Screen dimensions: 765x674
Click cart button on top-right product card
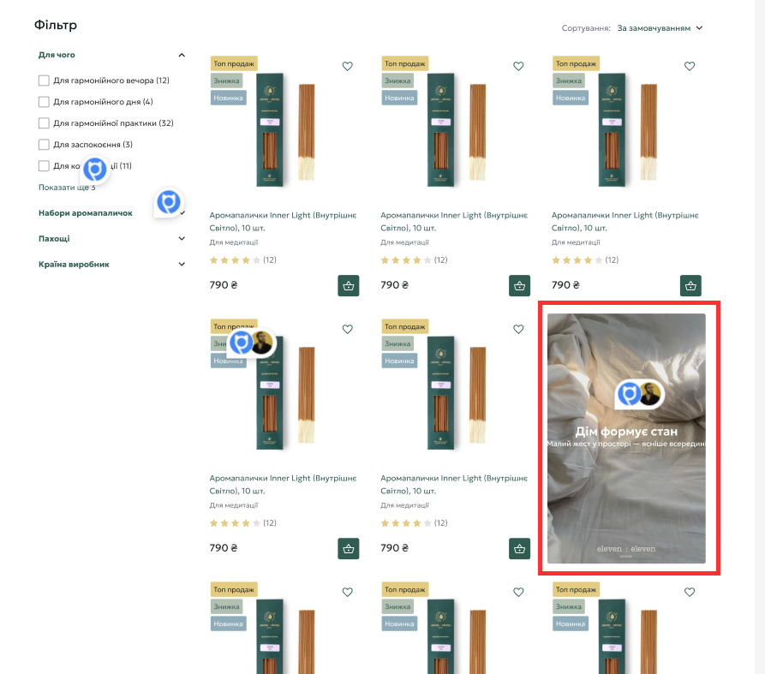(x=690, y=286)
